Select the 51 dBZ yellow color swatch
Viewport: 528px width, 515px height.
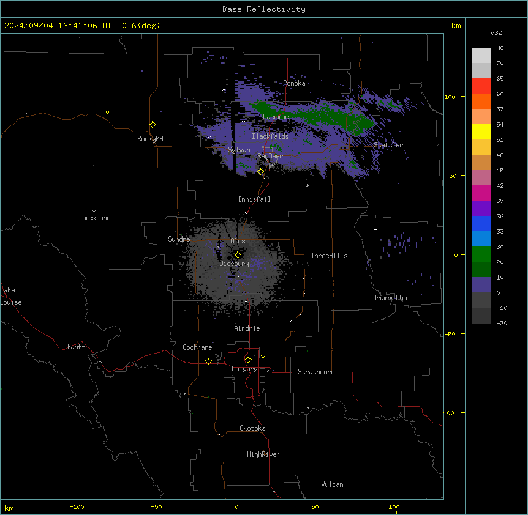[x=481, y=132]
